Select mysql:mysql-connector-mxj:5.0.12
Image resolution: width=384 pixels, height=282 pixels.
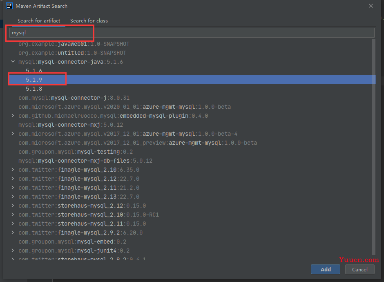(x=71, y=125)
